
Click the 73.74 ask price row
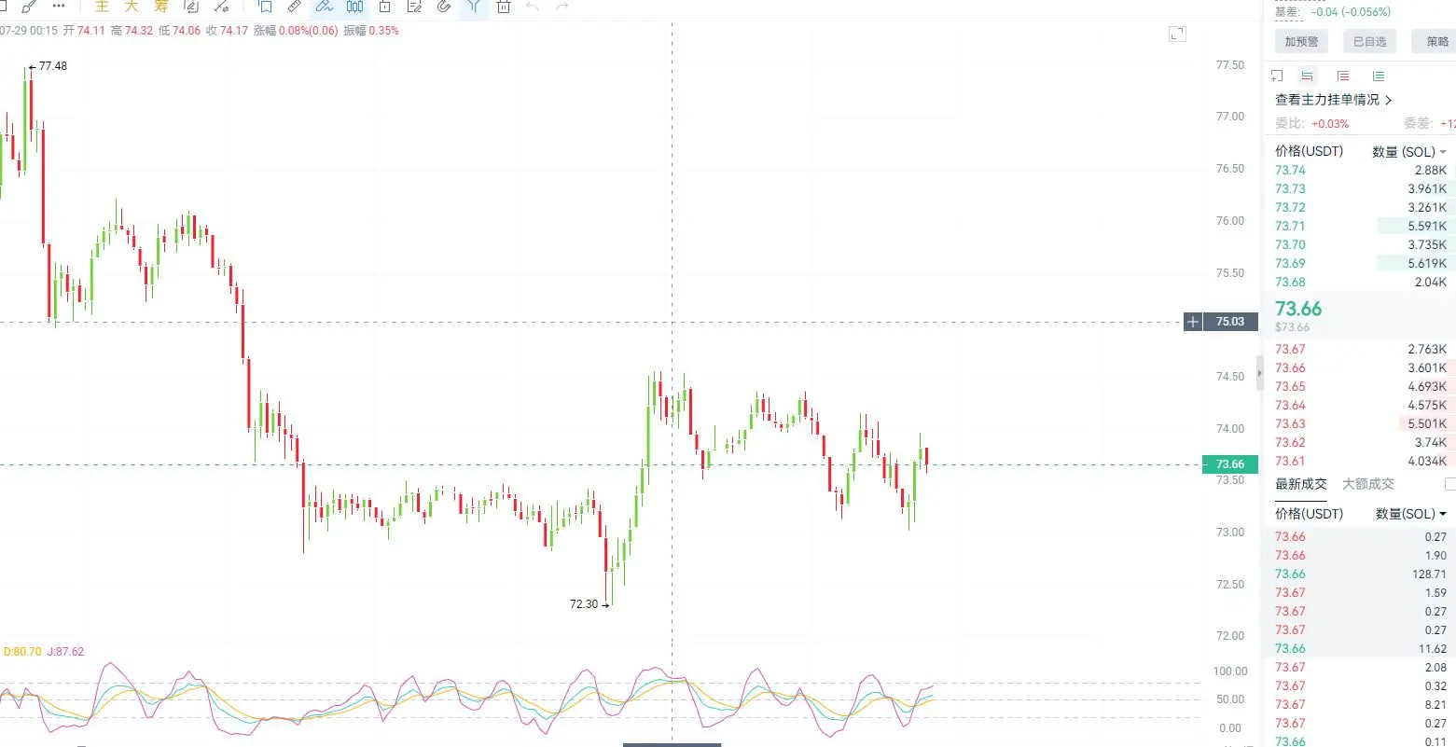click(1363, 171)
